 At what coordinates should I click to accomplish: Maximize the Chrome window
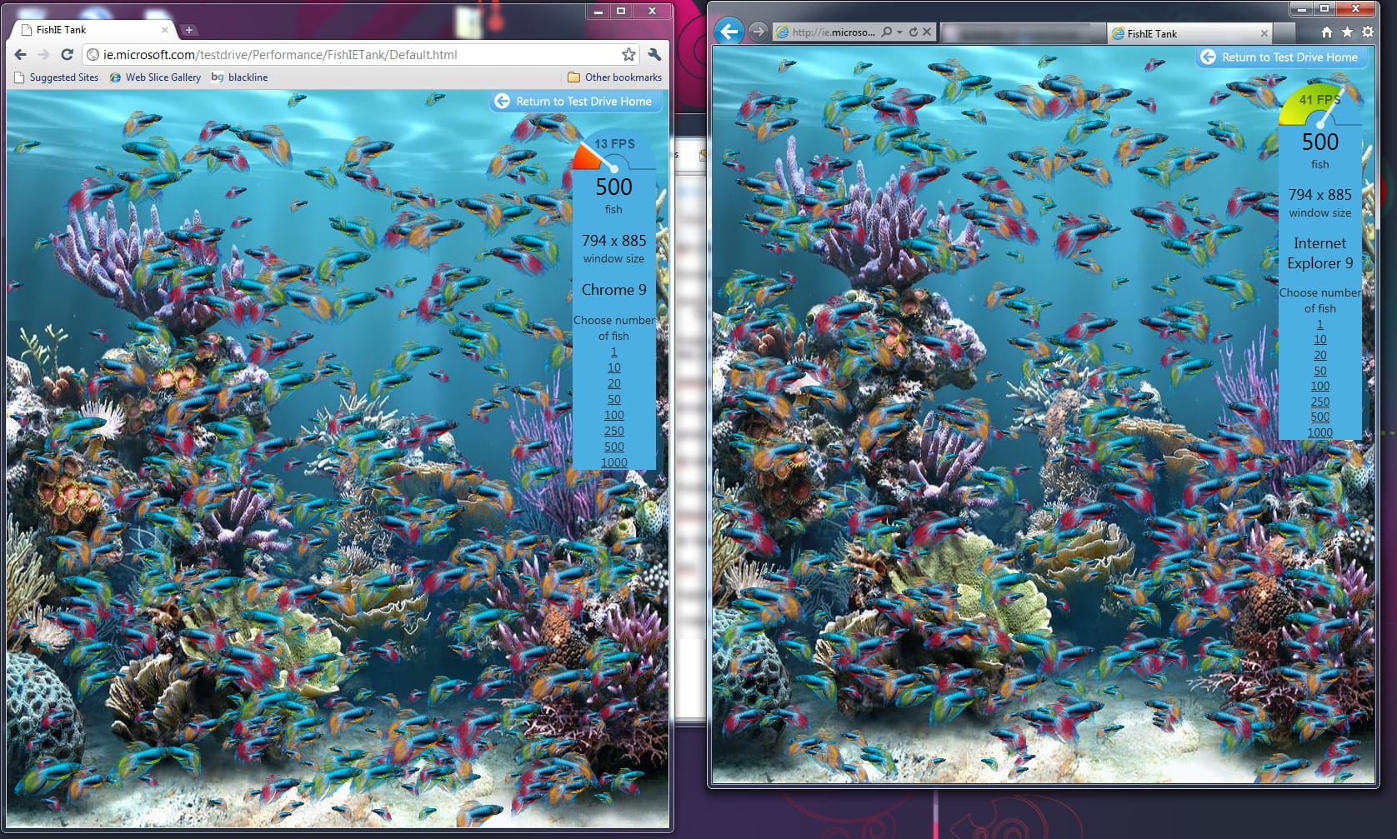click(621, 11)
